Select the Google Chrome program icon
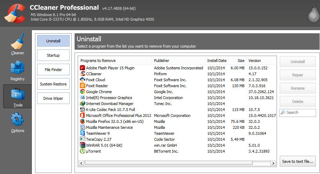Screen dimensions: 320x174 coord(82,92)
